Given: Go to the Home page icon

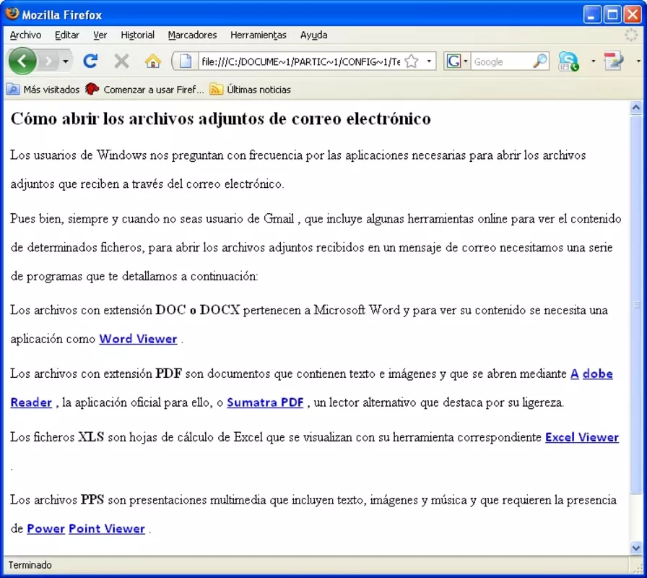Looking at the screenshot, I should [x=152, y=61].
